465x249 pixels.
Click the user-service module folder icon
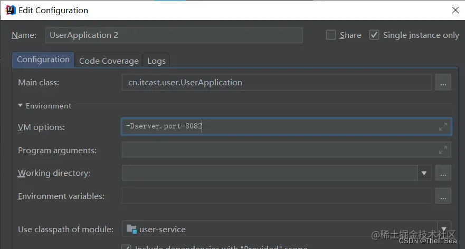point(131,229)
